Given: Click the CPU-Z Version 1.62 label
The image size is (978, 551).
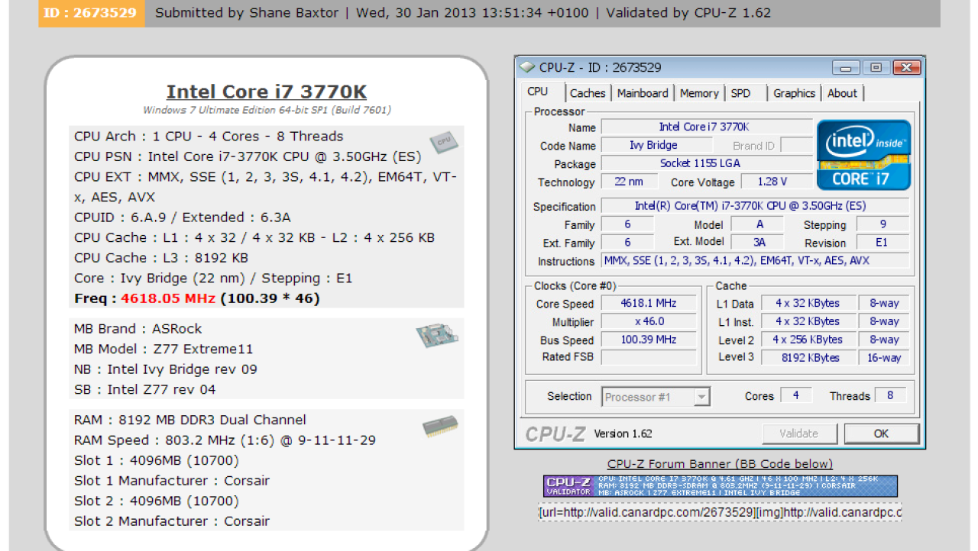Looking at the screenshot, I should point(623,433).
